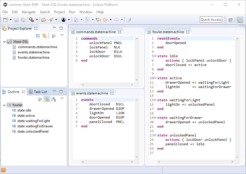Click the fowler editor scroll-down arrow
246x174 pixels.
coord(237,157)
